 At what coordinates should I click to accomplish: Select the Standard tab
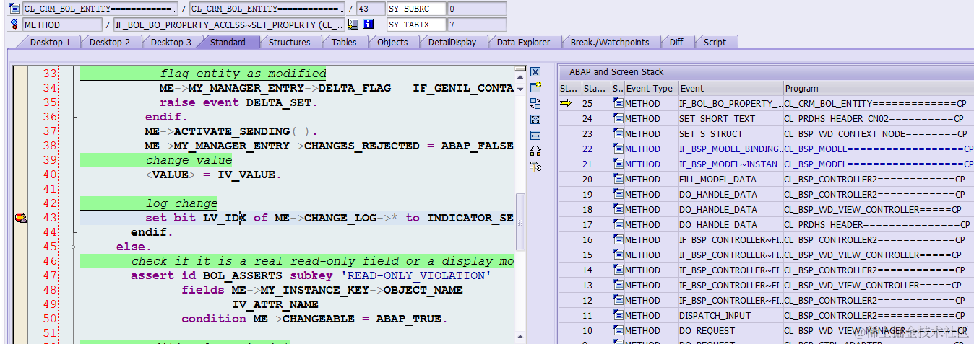coord(228,42)
